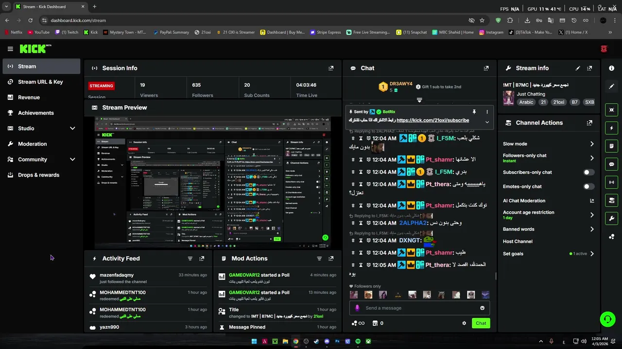Open AI Chat Moderation settings
Image resolution: width=622 pixels, height=349 pixels.
(549, 201)
